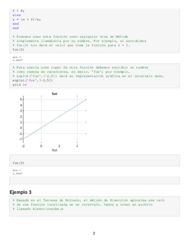Click the comment mentioning bisectionsubs.m
The image size is (188, 244).
38,209
